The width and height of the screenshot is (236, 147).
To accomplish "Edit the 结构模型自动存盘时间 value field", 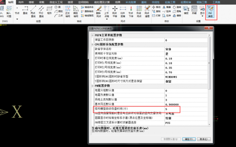I will (186, 109).
